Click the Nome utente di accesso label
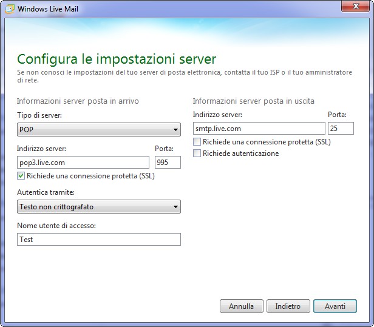This screenshot has width=374, height=327. (56, 226)
